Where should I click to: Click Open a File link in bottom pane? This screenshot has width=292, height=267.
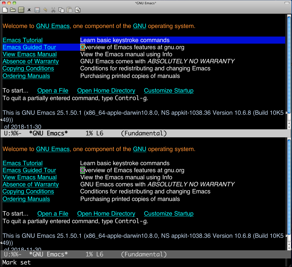[53, 214]
